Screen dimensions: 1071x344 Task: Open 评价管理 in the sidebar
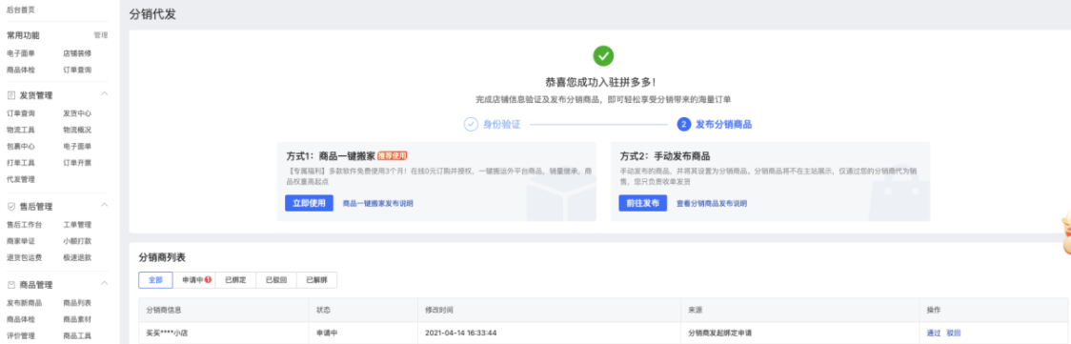tap(20, 335)
